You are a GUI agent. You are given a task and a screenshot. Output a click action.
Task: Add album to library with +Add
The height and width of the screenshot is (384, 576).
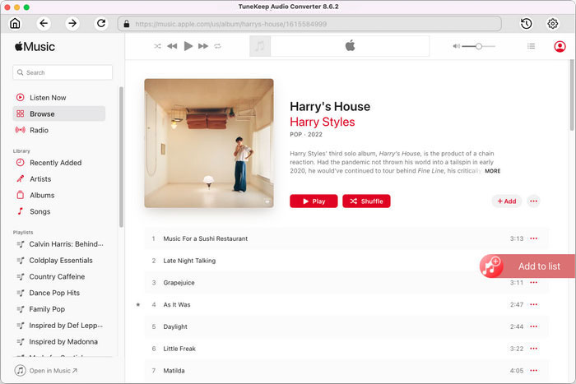click(x=507, y=201)
